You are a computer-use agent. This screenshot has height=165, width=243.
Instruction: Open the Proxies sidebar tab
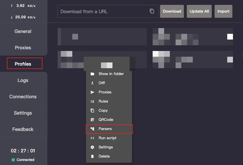tap(23, 48)
